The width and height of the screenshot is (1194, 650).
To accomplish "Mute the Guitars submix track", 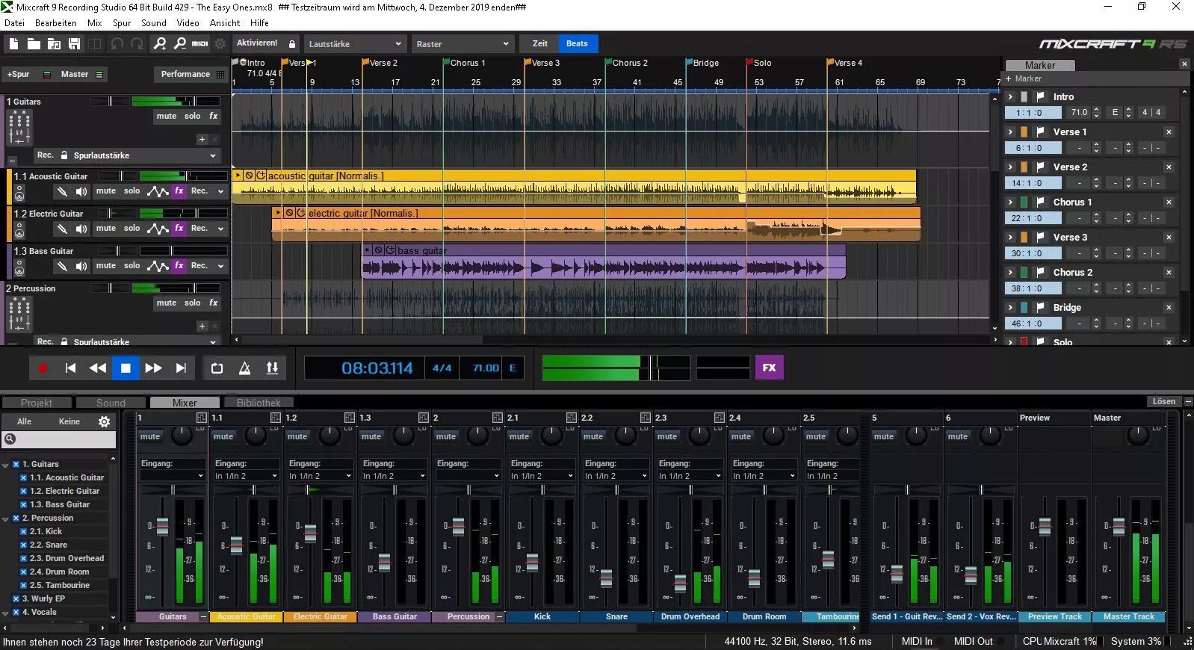I will click(x=166, y=116).
